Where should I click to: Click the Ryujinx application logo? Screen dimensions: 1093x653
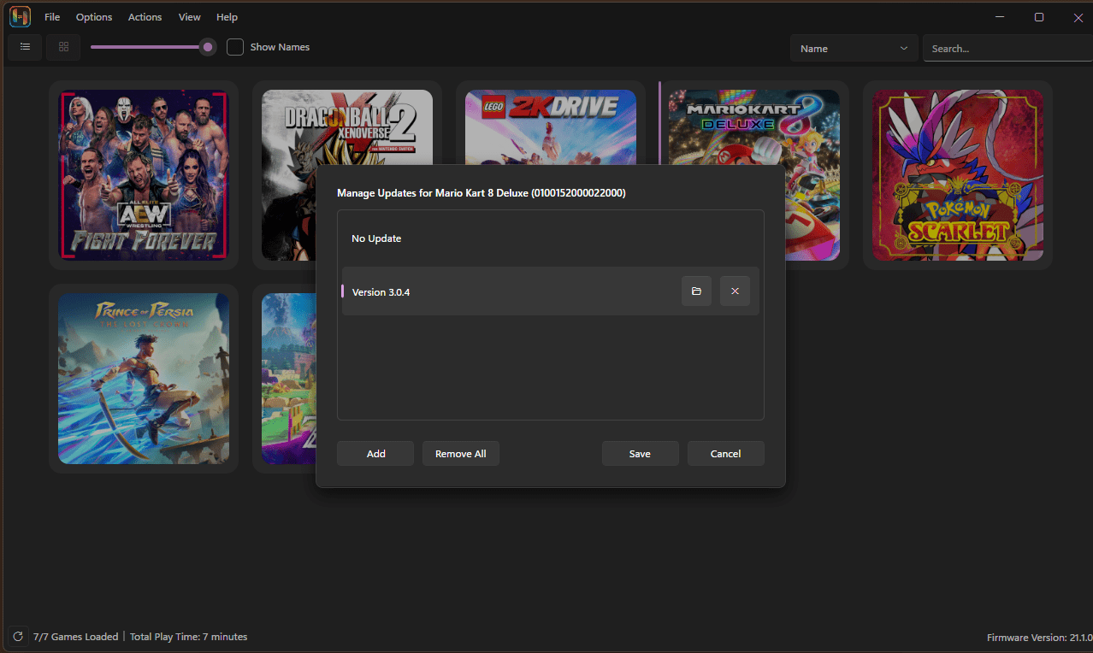pos(19,16)
